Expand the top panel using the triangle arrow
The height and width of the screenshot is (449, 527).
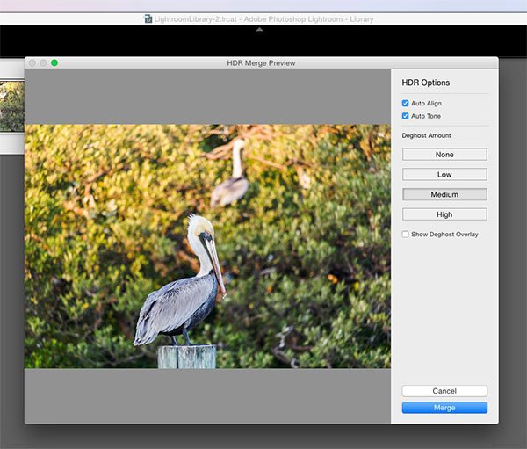[x=258, y=30]
